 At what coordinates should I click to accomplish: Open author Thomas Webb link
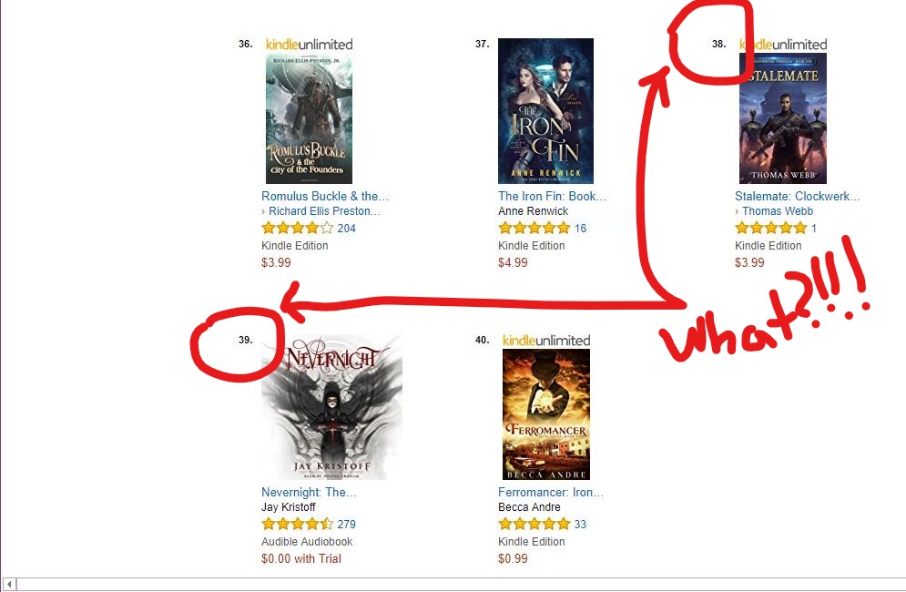tap(777, 211)
